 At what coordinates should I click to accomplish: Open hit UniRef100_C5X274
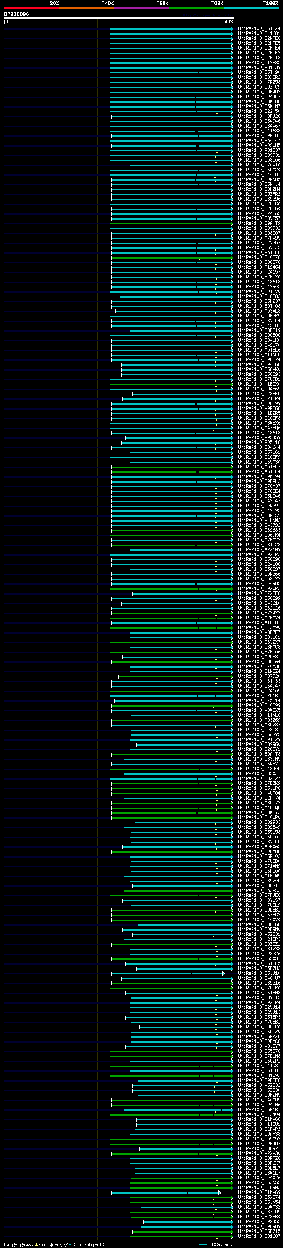[259, 1198]
